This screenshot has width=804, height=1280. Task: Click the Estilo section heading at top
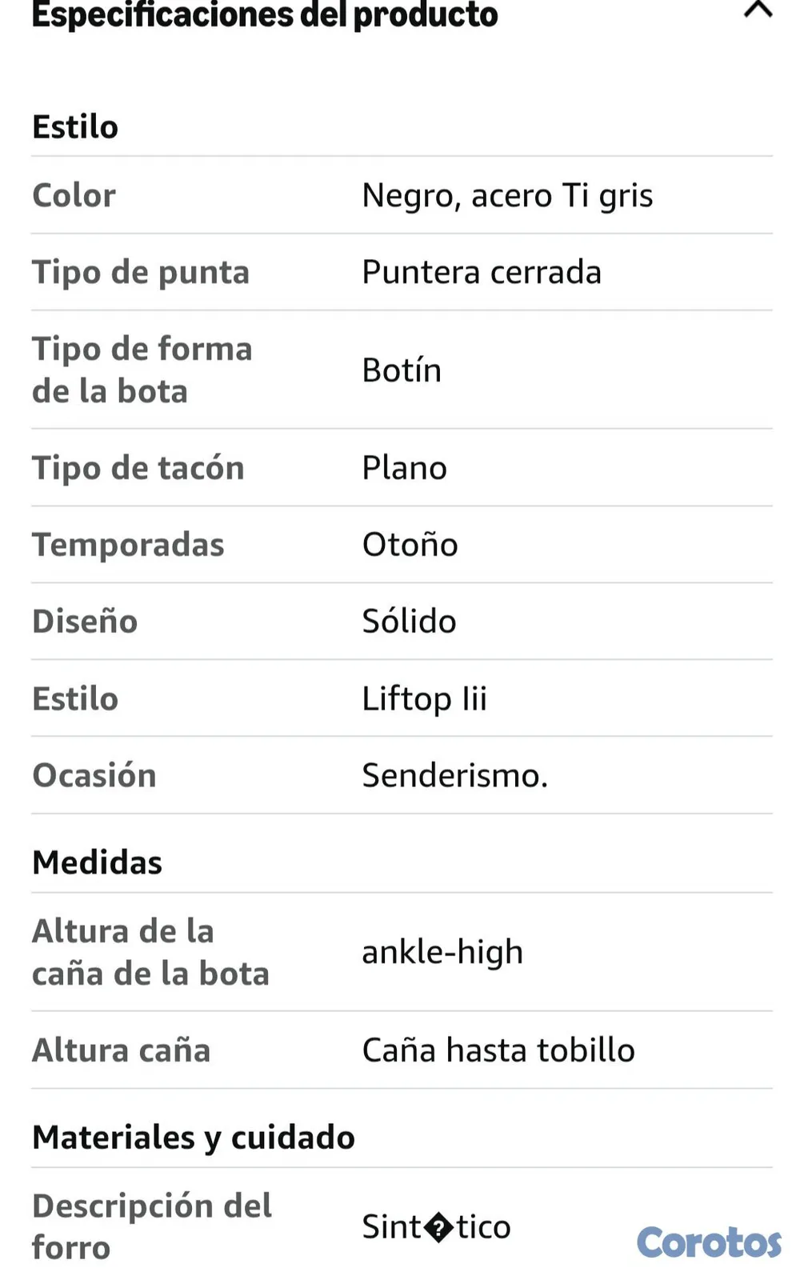[x=75, y=127]
